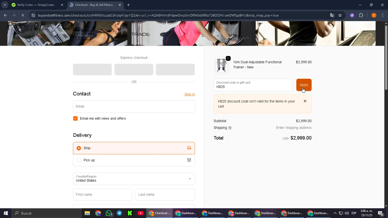Open YouTube from the taskbar
Image resolution: width=388 pixels, height=218 pixels.
click(x=141, y=213)
